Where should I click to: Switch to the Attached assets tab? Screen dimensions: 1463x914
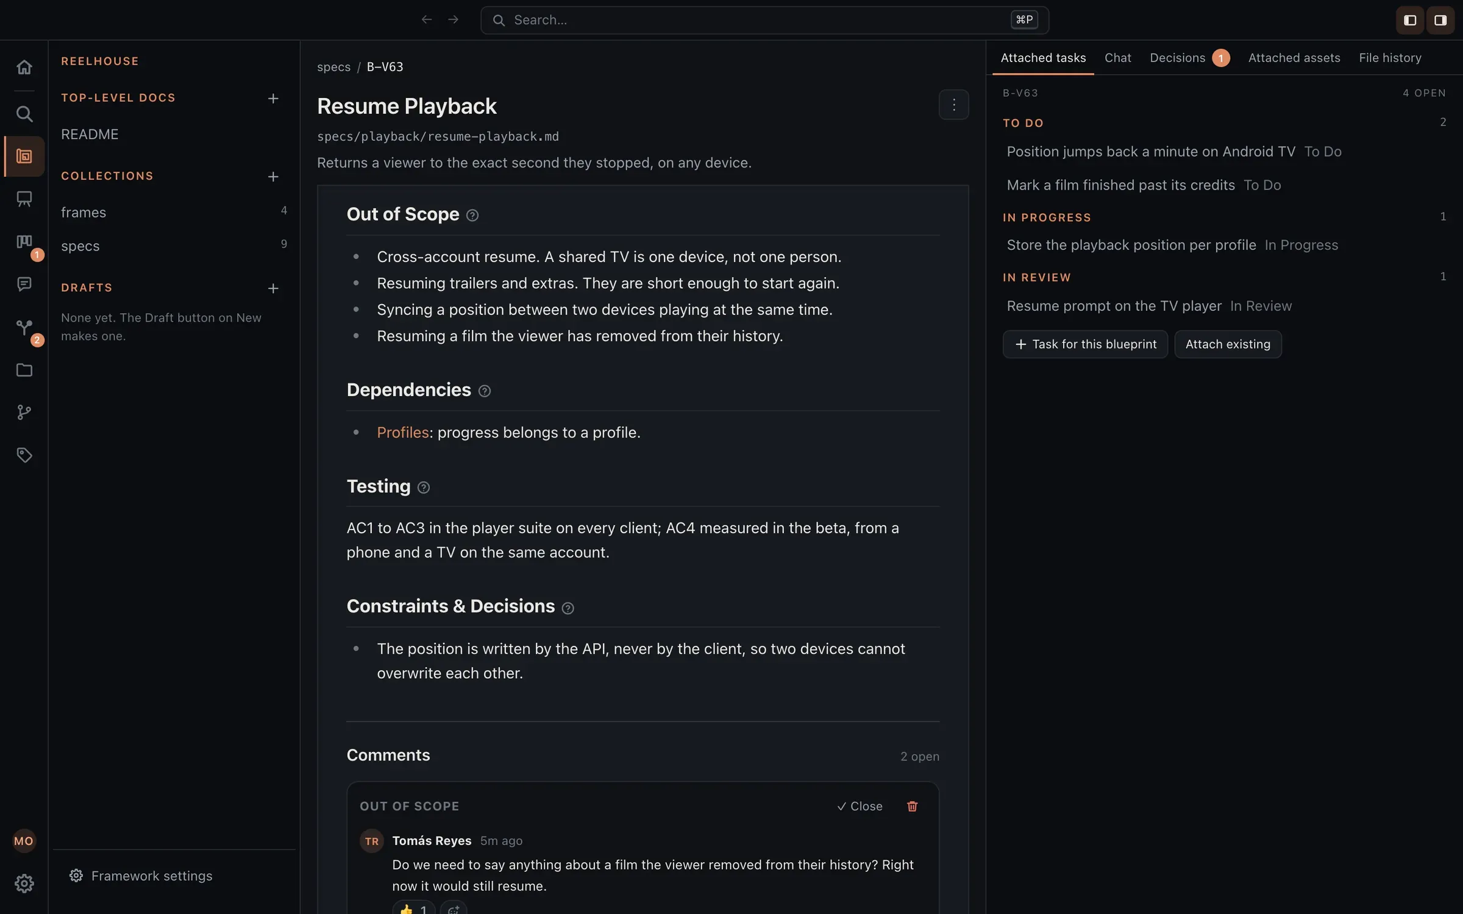pos(1294,58)
